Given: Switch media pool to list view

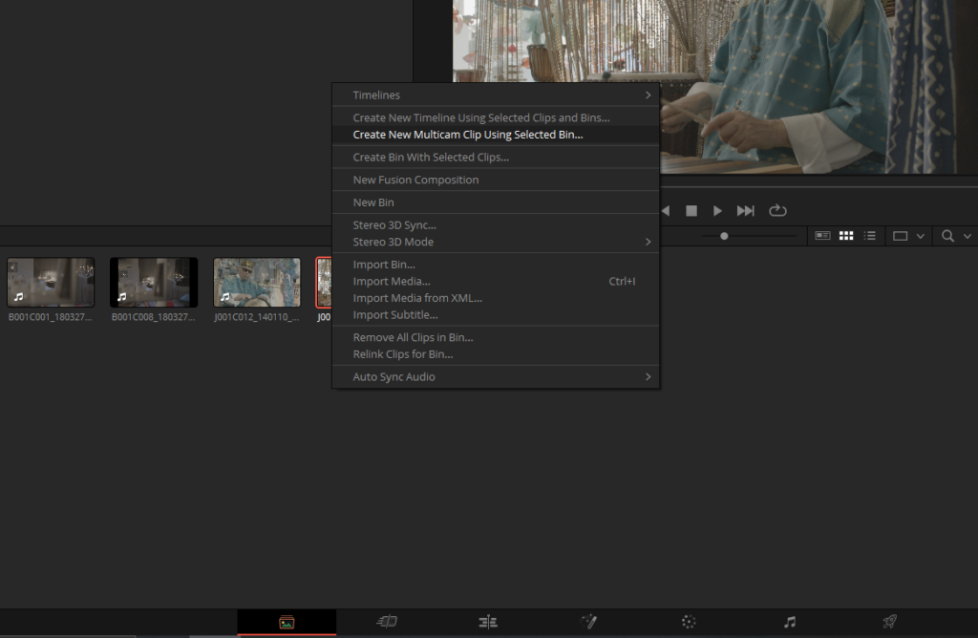Looking at the screenshot, I should coord(869,236).
